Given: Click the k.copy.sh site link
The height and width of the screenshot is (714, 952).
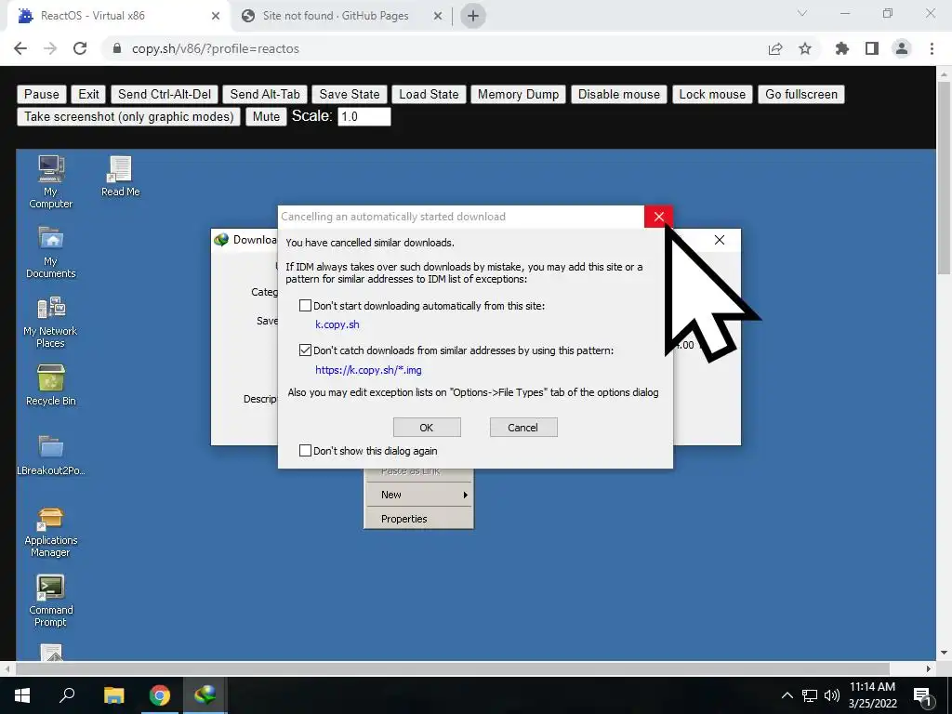Looking at the screenshot, I should [x=337, y=324].
